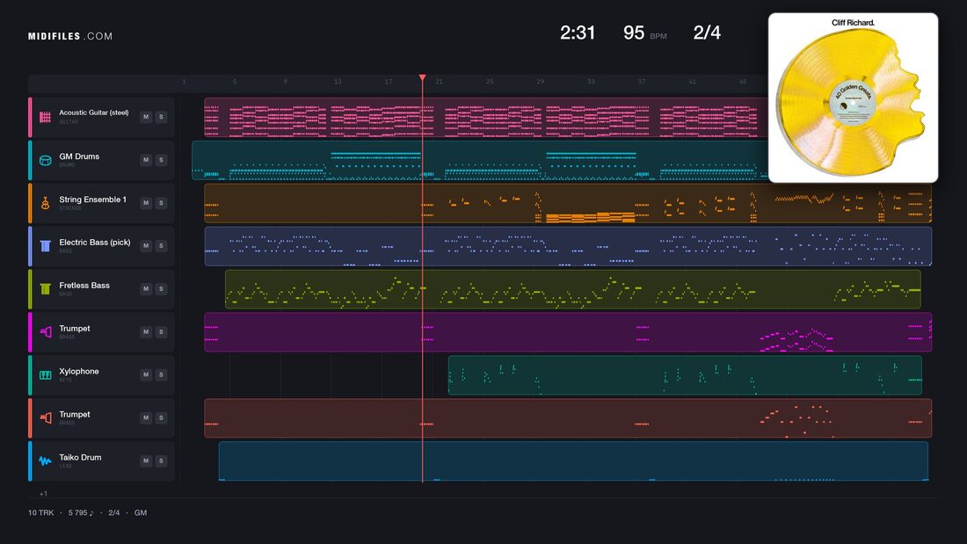Click the blue Electric Bass MIDI clip
Viewport: 967px width, 544px height.
pos(568,246)
